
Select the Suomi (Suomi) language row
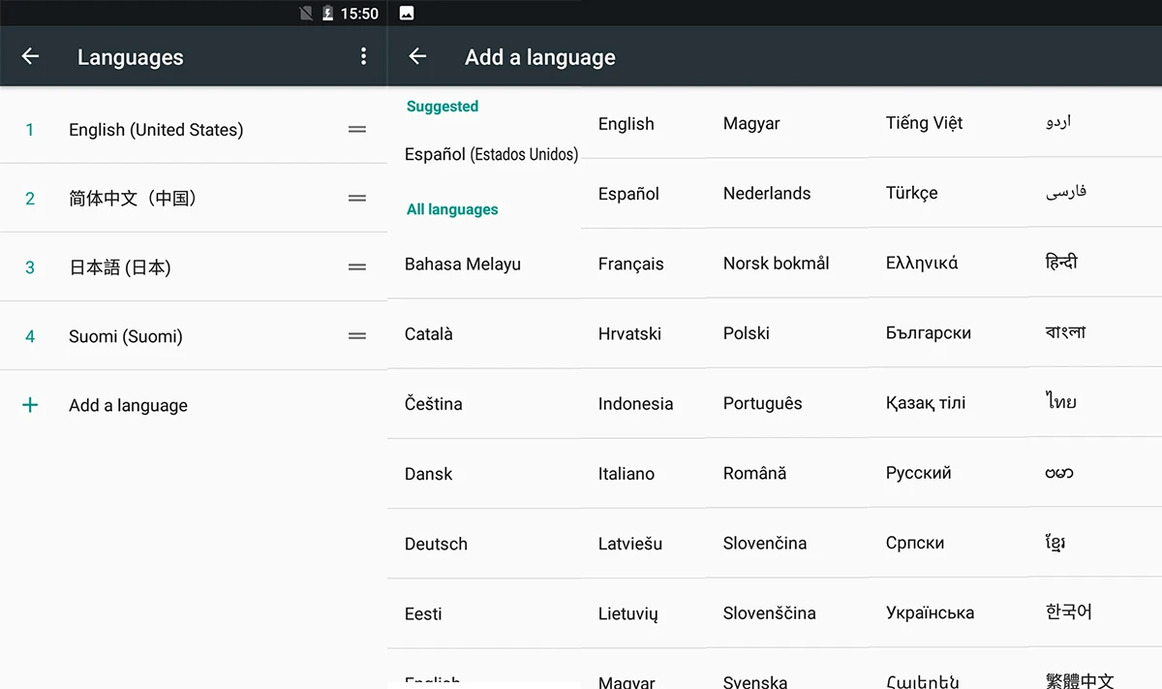coord(194,335)
